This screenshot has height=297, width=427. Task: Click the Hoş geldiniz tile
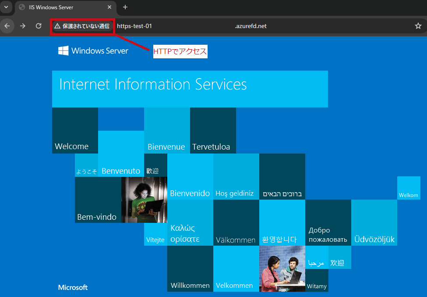pyautogui.click(x=236, y=176)
